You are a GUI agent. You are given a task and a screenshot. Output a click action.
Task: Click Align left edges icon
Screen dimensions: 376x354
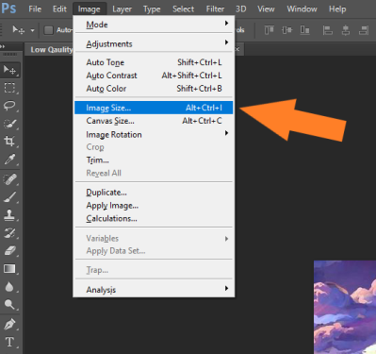[x=328, y=30]
